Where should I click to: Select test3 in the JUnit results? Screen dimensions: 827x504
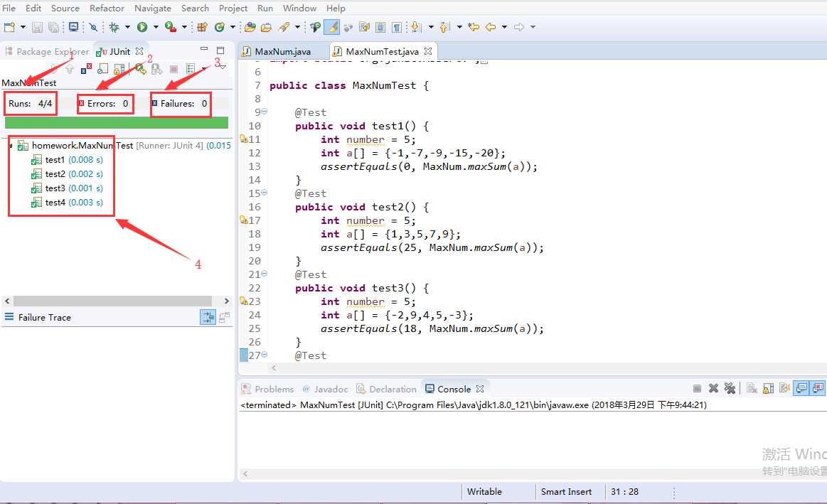pos(67,188)
